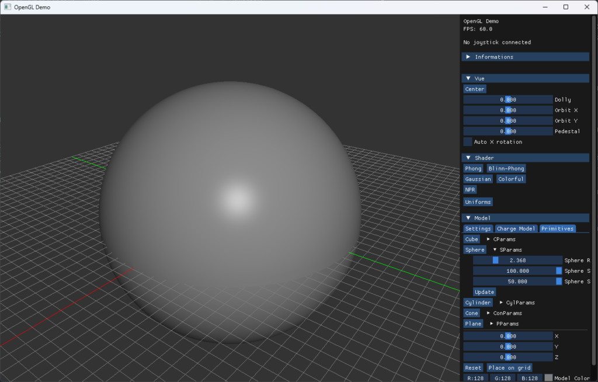Click the Orbit Y slider
Screen dimensions: 598x382
pos(508,120)
